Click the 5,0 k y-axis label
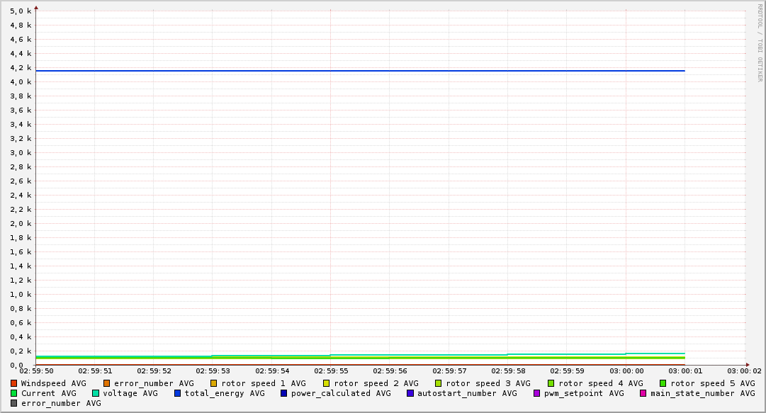Image resolution: width=766 pixels, height=413 pixels. [x=21, y=11]
